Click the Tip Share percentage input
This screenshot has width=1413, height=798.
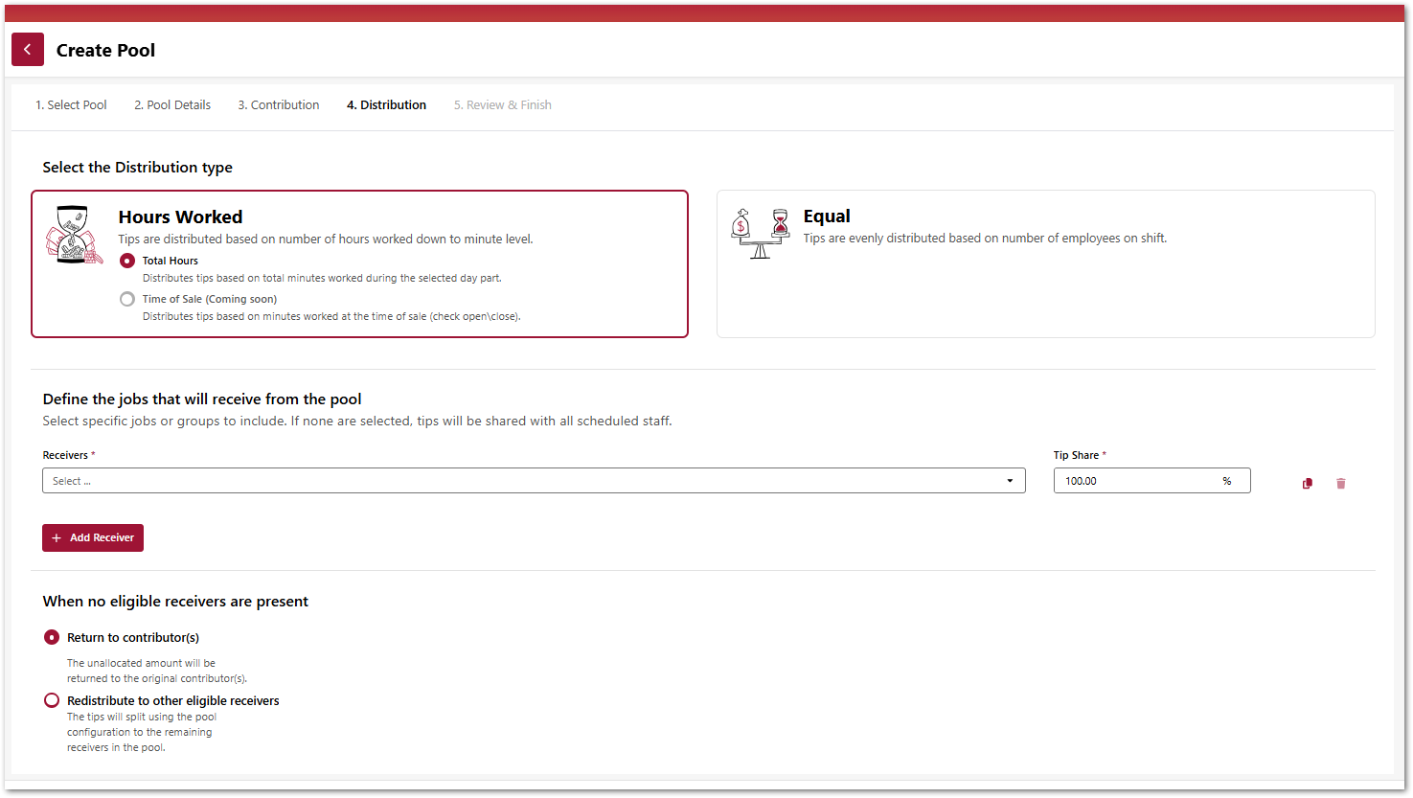1135,481
